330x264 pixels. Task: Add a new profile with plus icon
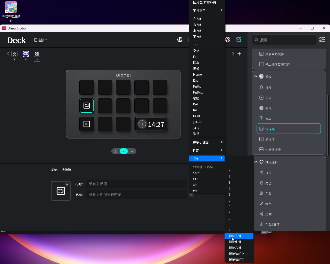coord(239,54)
